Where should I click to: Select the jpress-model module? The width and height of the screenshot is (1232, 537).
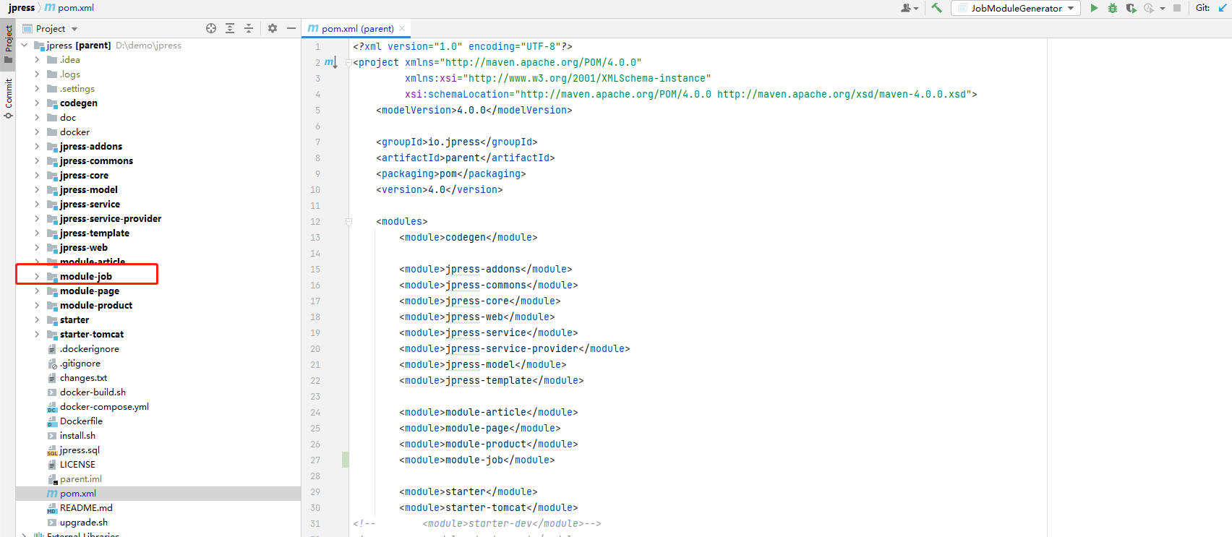tap(88, 190)
